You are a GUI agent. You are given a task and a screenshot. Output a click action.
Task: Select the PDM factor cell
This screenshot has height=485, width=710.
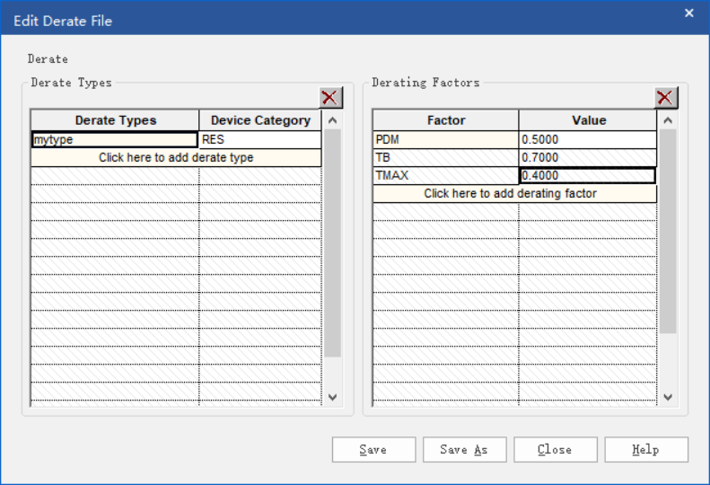tap(445, 139)
